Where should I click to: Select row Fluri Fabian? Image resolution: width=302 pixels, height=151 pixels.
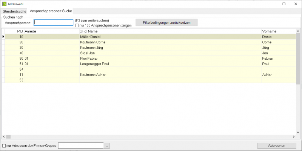[150, 59]
